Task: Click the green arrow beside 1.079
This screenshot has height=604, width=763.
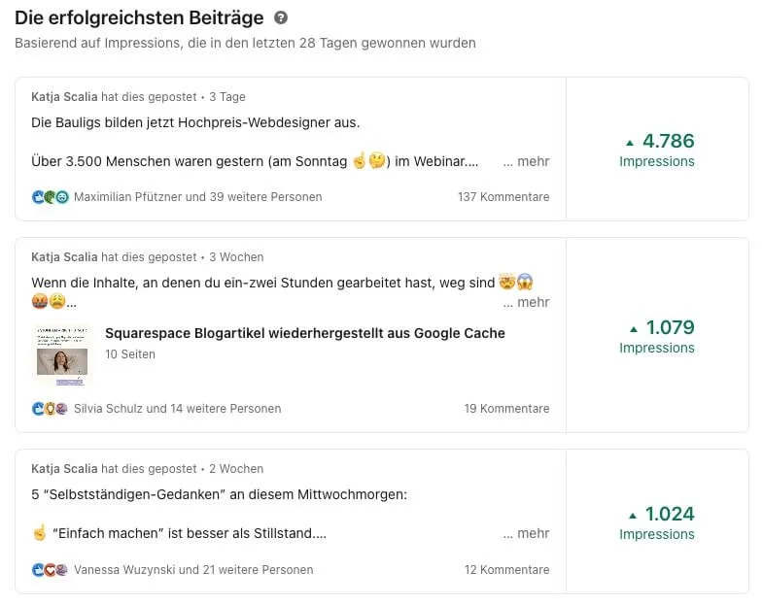Action: (634, 329)
